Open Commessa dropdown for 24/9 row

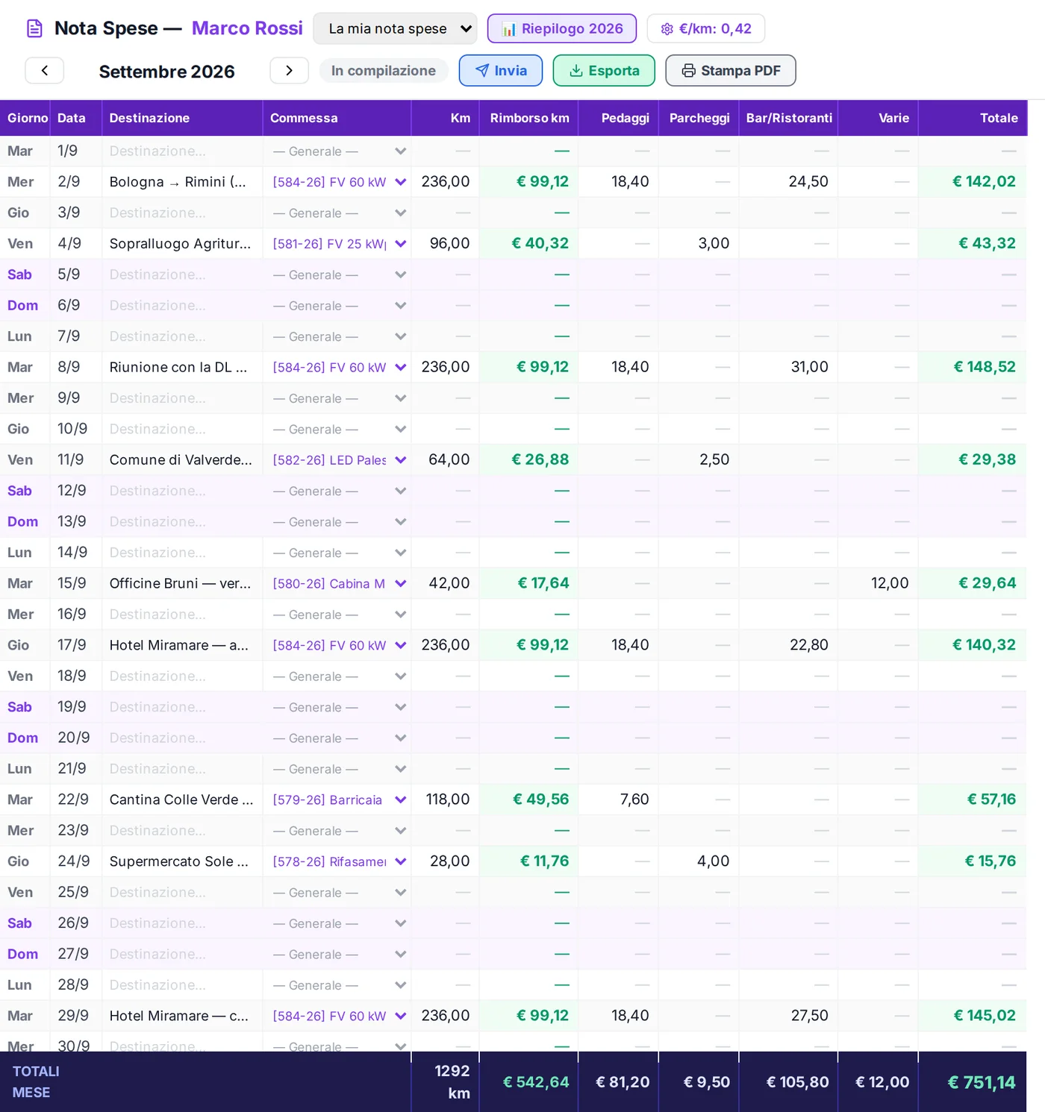pyautogui.click(x=339, y=861)
